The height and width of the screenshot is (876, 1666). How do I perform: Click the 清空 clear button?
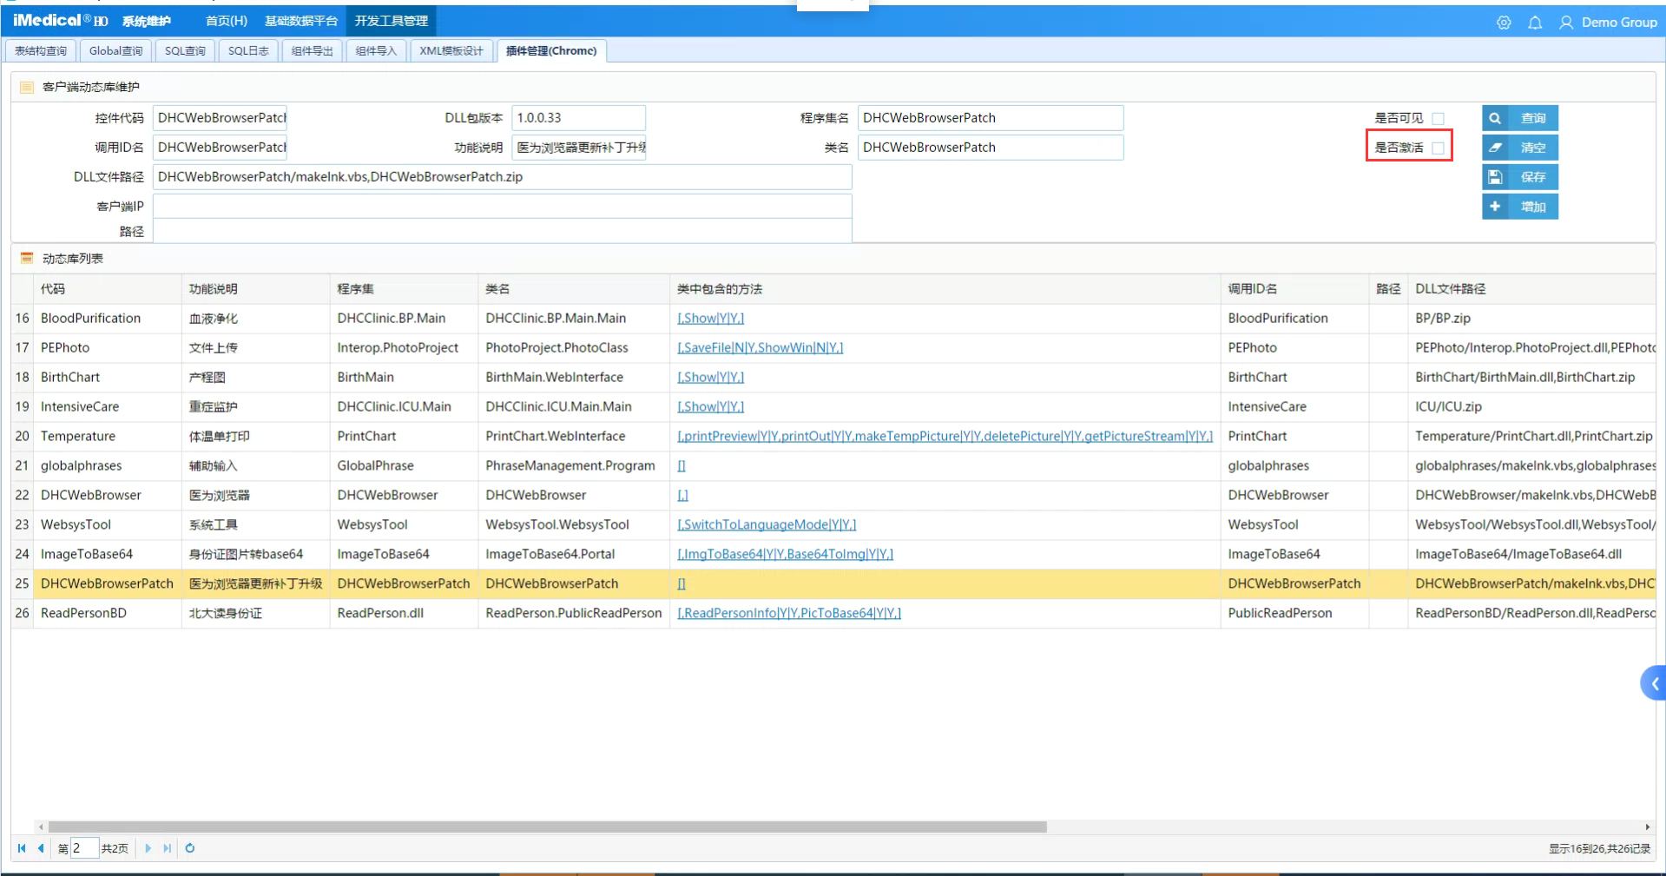coord(1519,148)
